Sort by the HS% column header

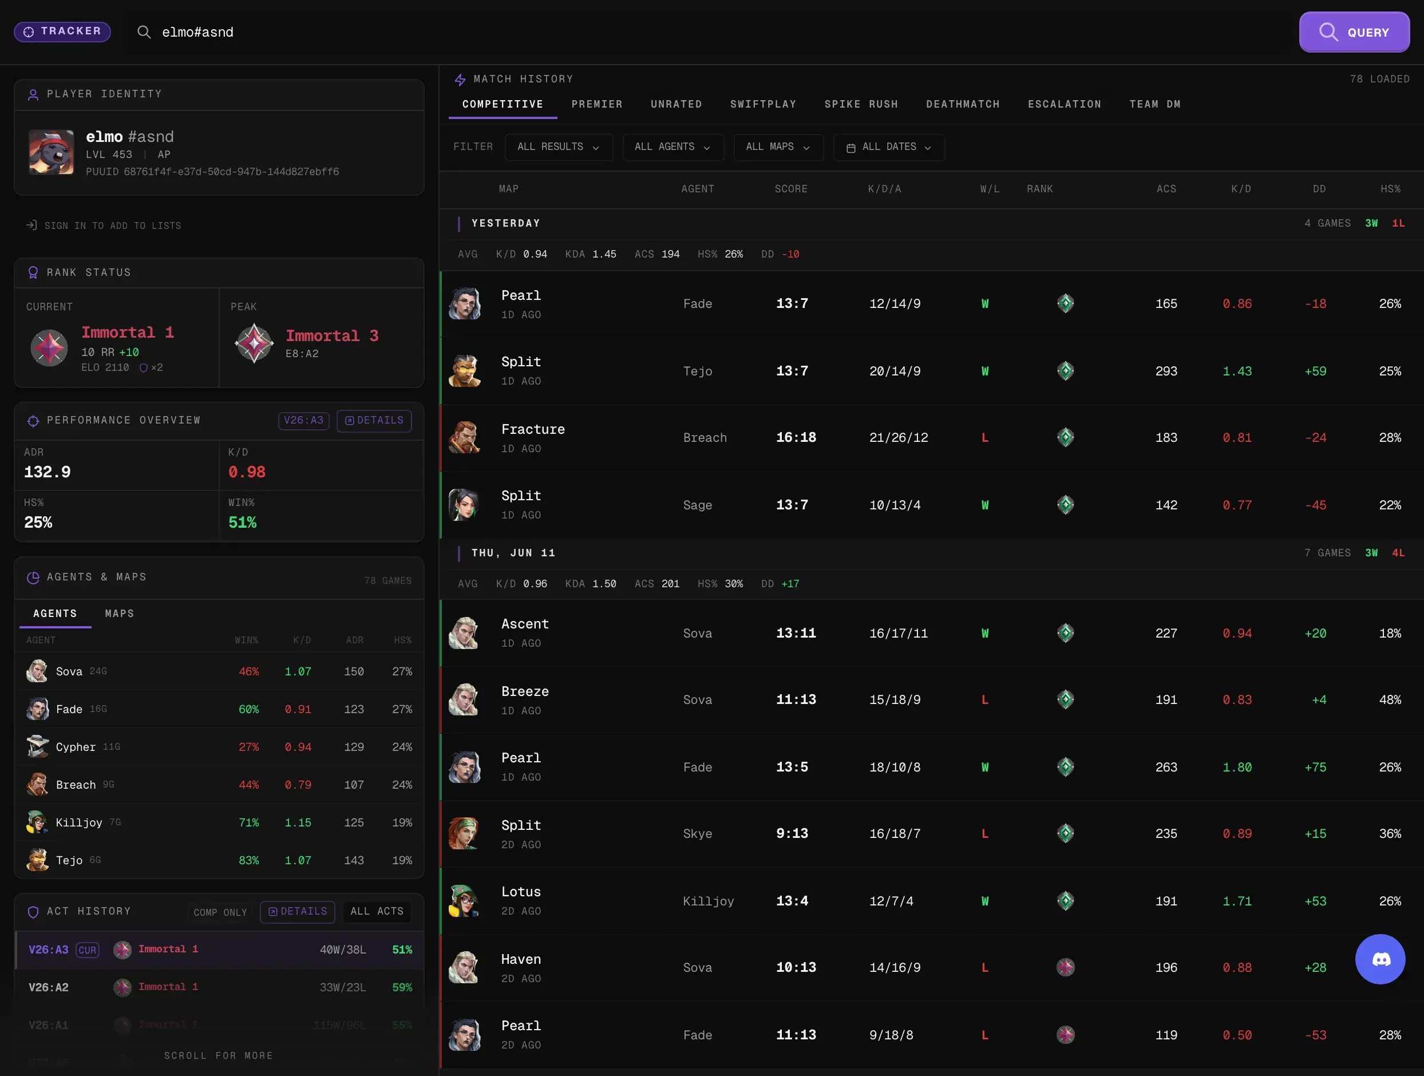[x=1390, y=189]
